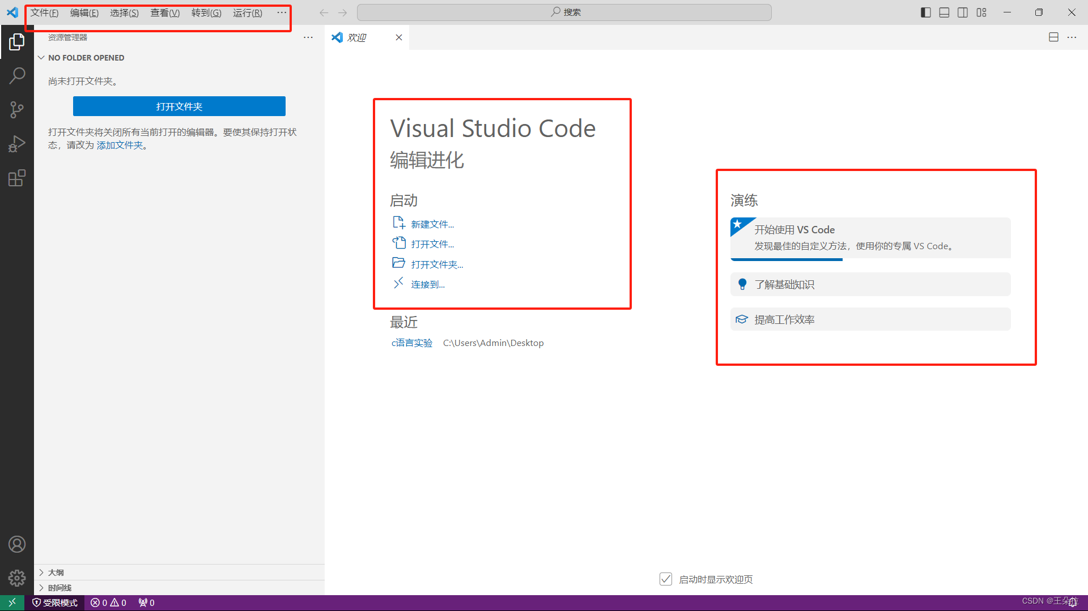Open the 了解基础知识 walkthrough

870,284
